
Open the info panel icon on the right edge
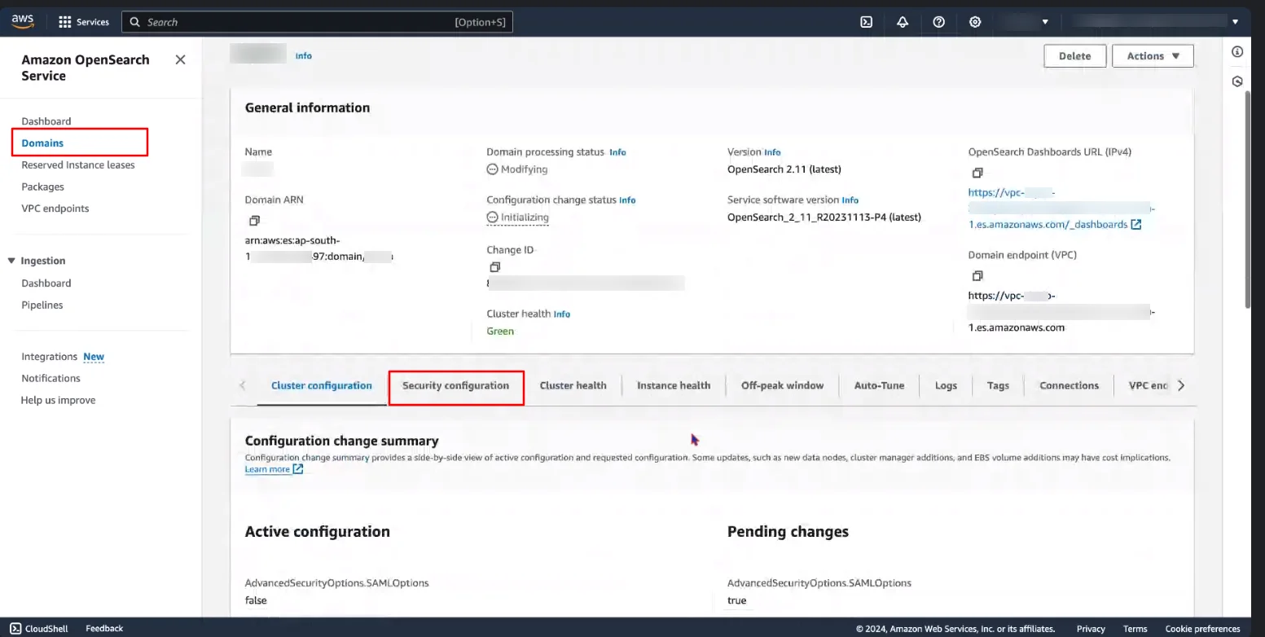[x=1237, y=51]
